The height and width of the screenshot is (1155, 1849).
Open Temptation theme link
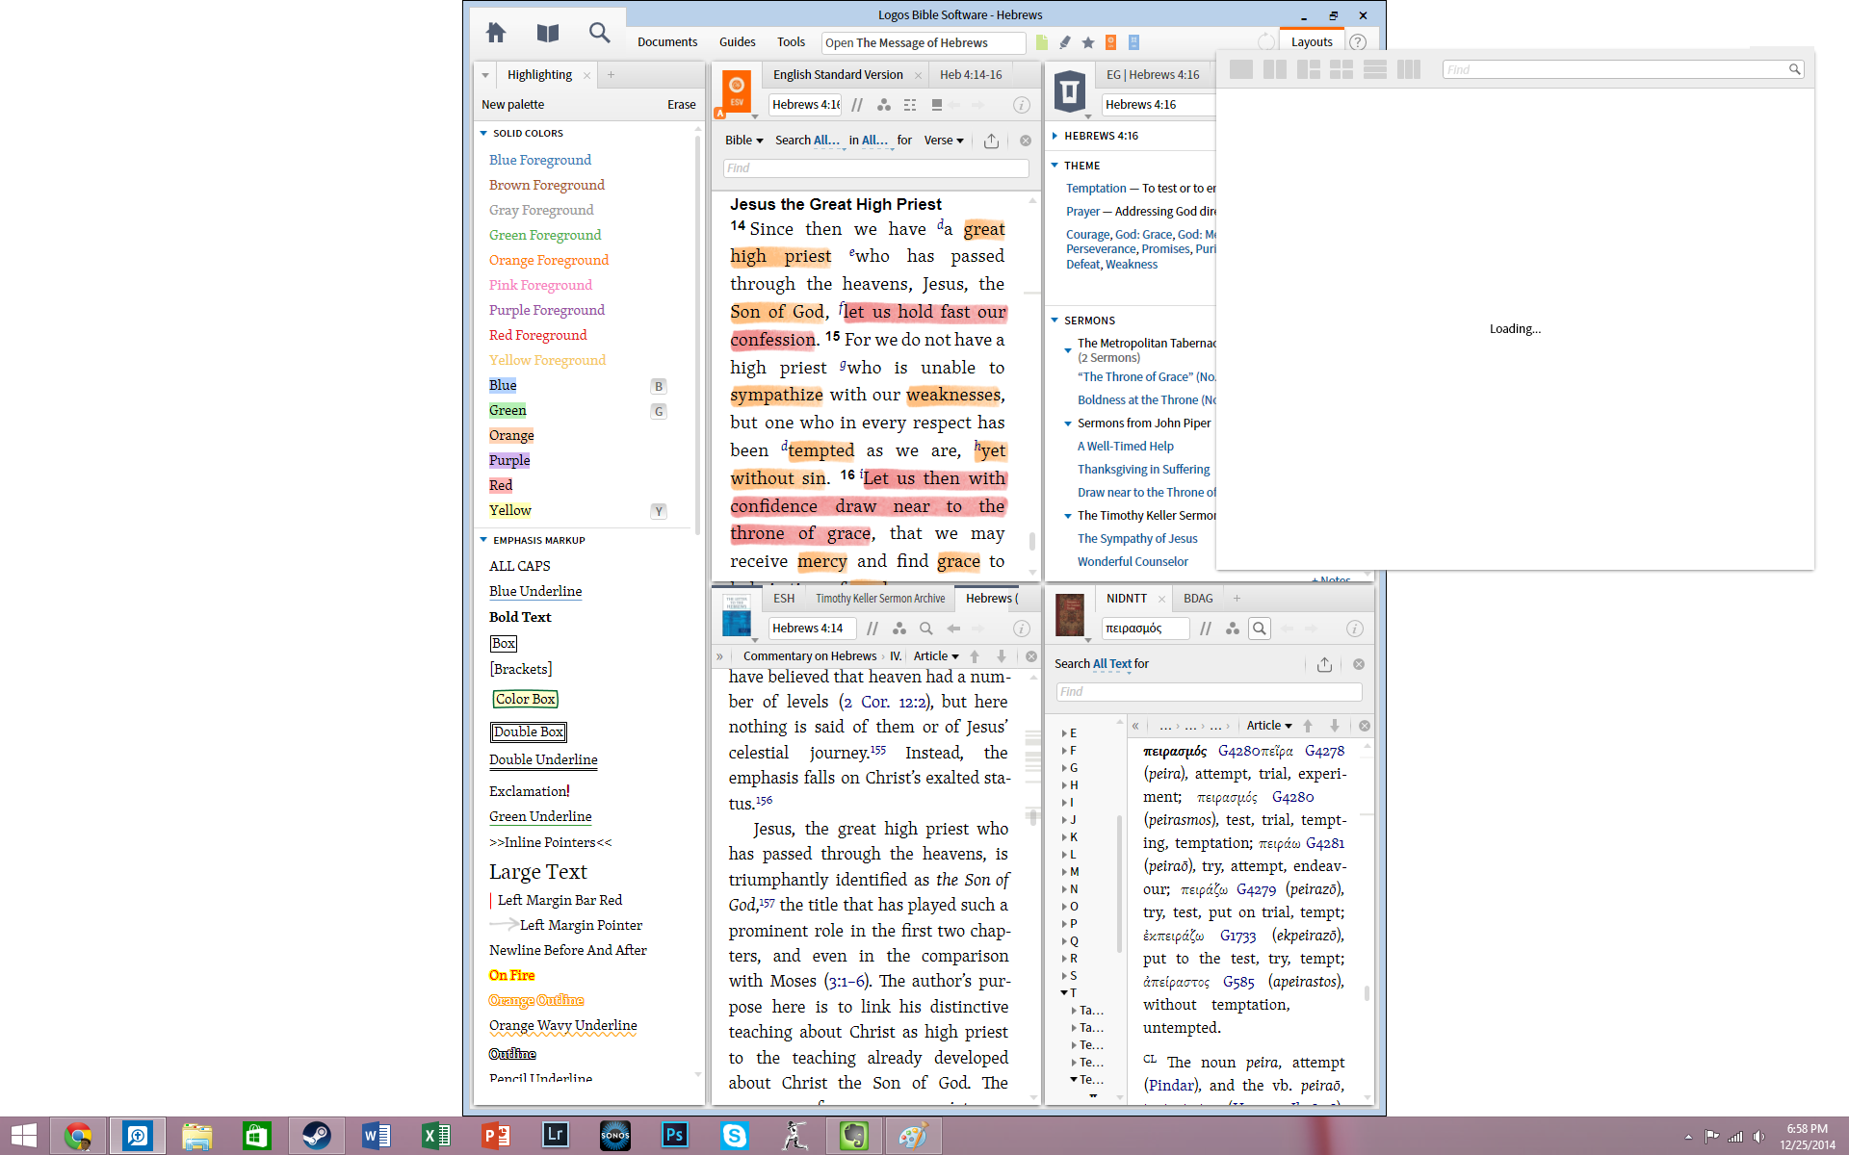[1096, 189]
